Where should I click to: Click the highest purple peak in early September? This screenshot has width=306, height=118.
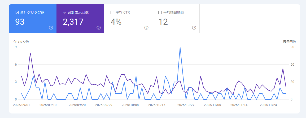pyautogui.click(x=30, y=53)
